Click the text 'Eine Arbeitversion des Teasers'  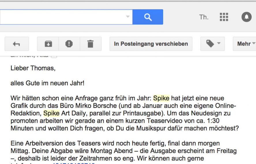(x=56, y=143)
